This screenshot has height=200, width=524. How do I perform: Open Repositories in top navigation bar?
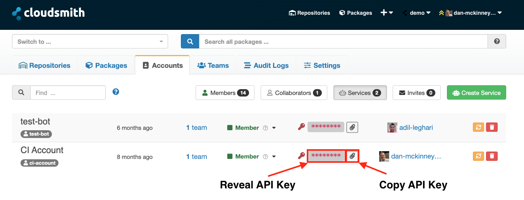point(309,13)
